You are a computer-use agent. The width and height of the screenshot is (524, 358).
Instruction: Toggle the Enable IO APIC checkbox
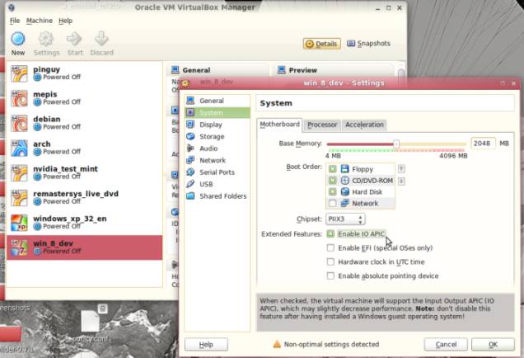pyautogui.click(x=330, y=234)
